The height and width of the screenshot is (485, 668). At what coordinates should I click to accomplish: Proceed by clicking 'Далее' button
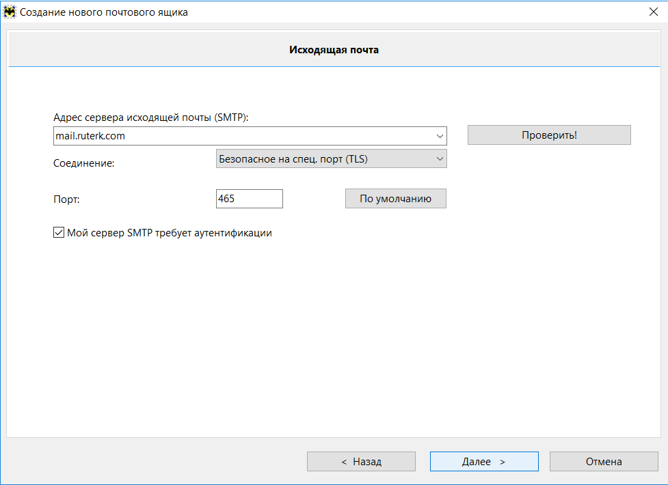[483, 462]
